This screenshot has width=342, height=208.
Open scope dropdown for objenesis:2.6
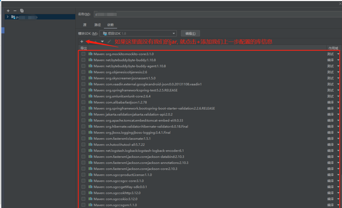pos(338,72)
